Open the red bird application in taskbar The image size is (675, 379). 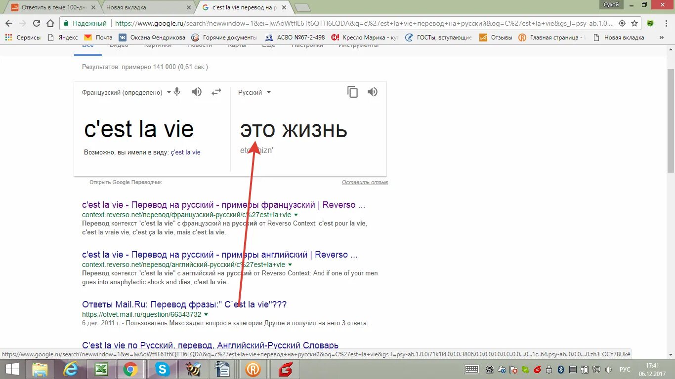tap(286, 369)
